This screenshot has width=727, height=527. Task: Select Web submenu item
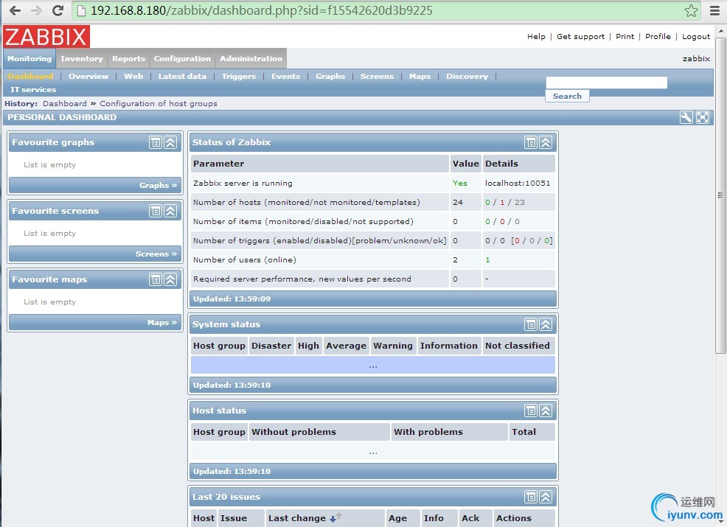click(133, 76)
